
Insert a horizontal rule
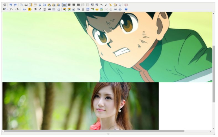(x=92, y=9)
